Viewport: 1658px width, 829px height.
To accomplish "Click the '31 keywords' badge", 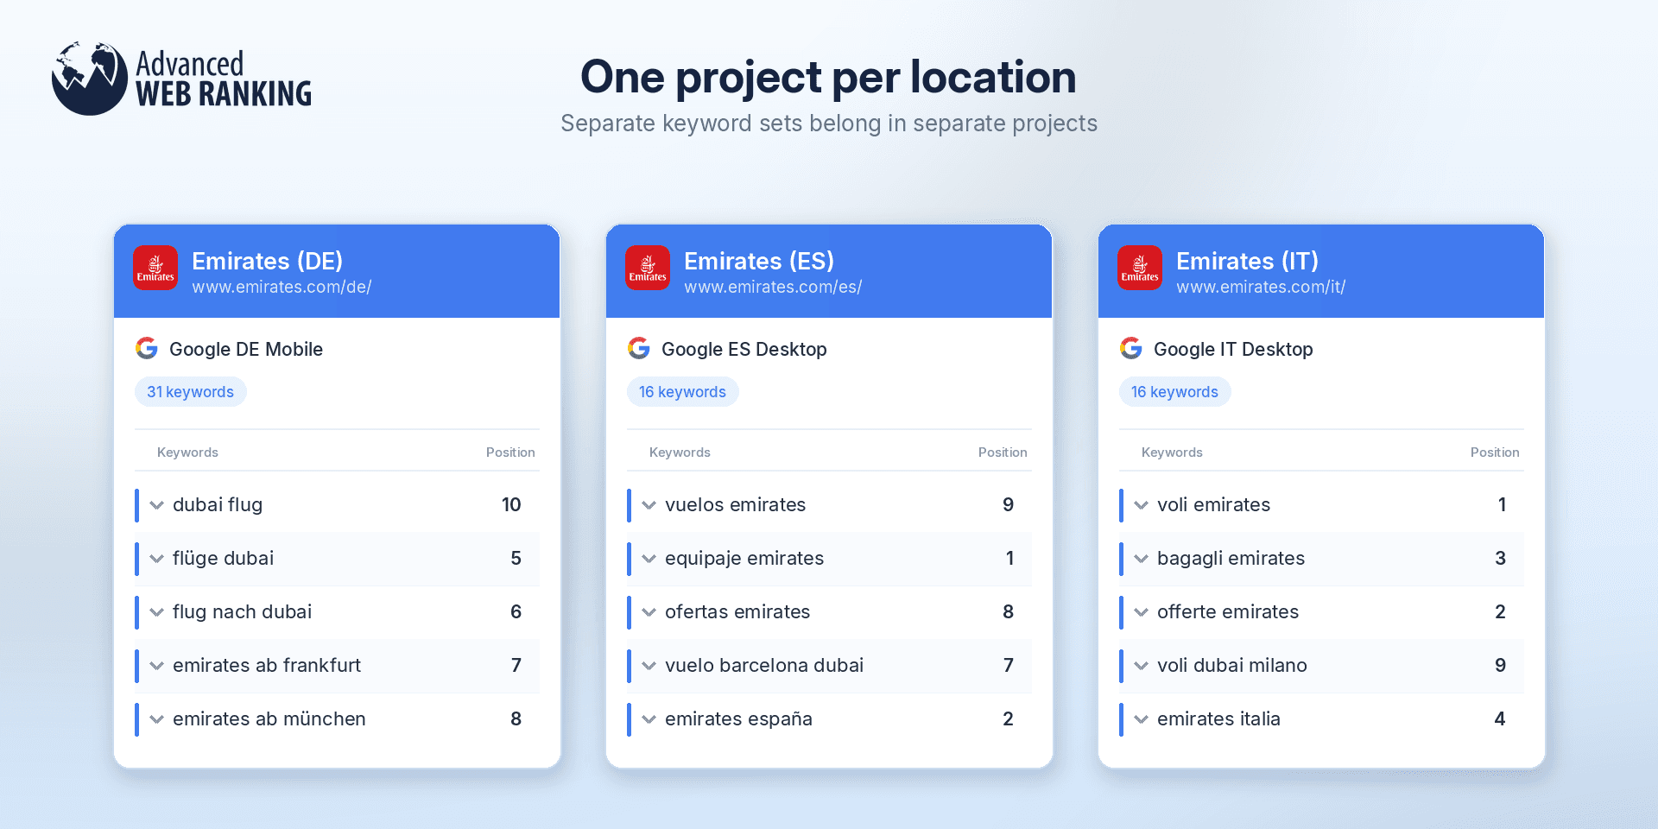I will (x=191, y=392).
